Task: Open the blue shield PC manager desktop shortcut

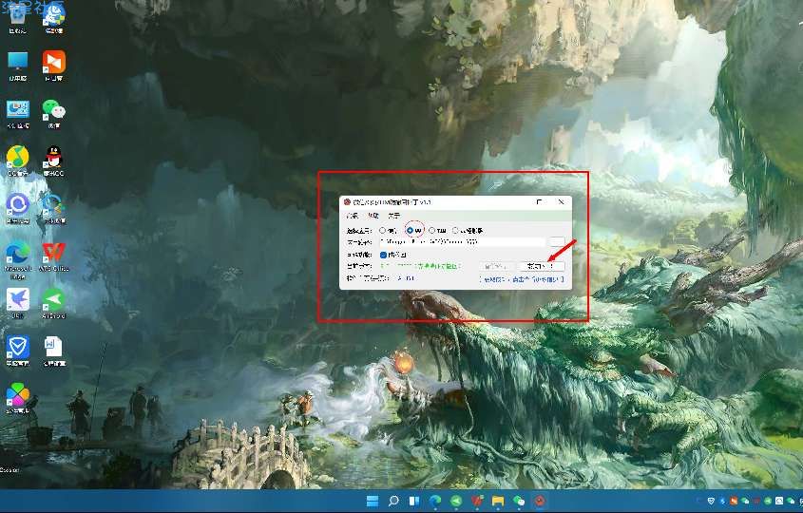Action: tap(17, 351)
